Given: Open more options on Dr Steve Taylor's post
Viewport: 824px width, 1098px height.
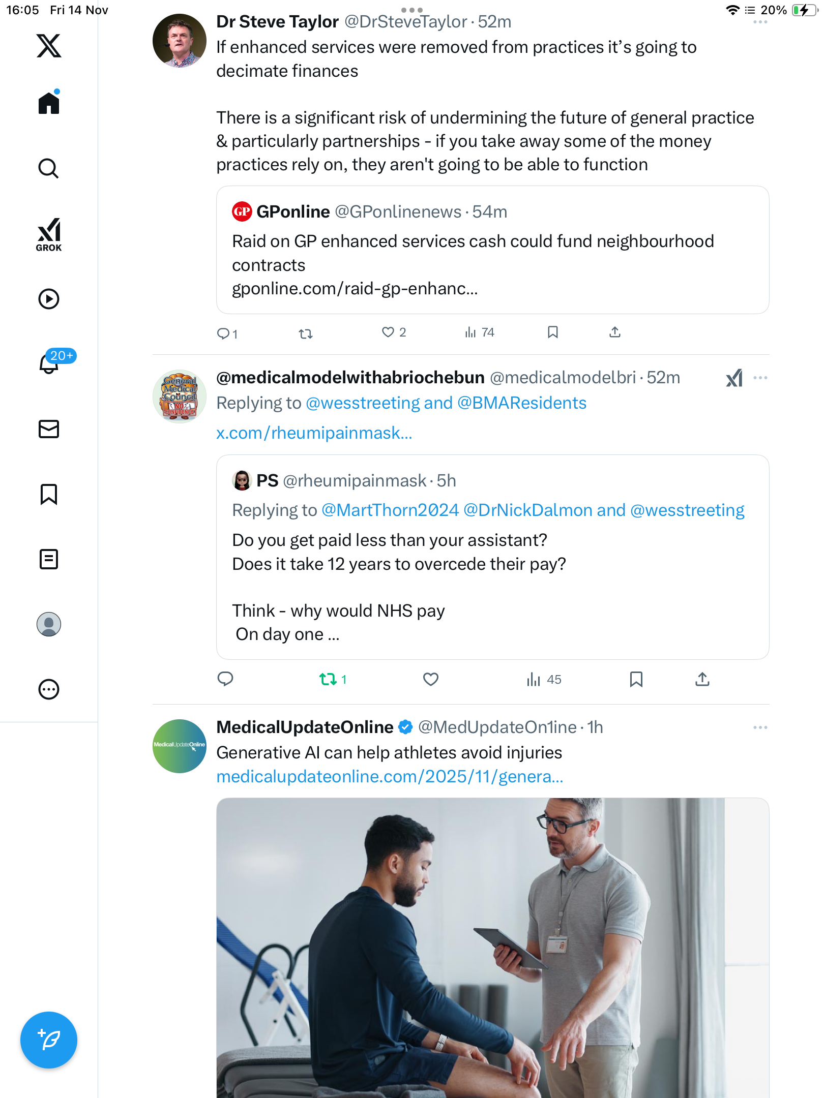Looking at the screenshot, I should coord(760,22).
